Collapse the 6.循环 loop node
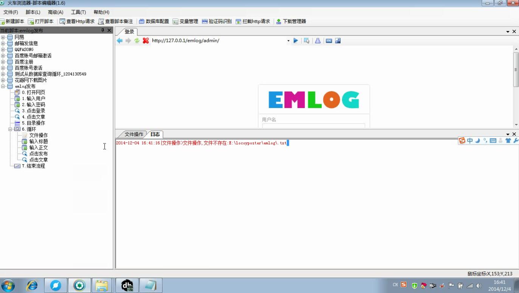Image resolution: width=519 pixels, height=293 pixels. tap(10, 129)
